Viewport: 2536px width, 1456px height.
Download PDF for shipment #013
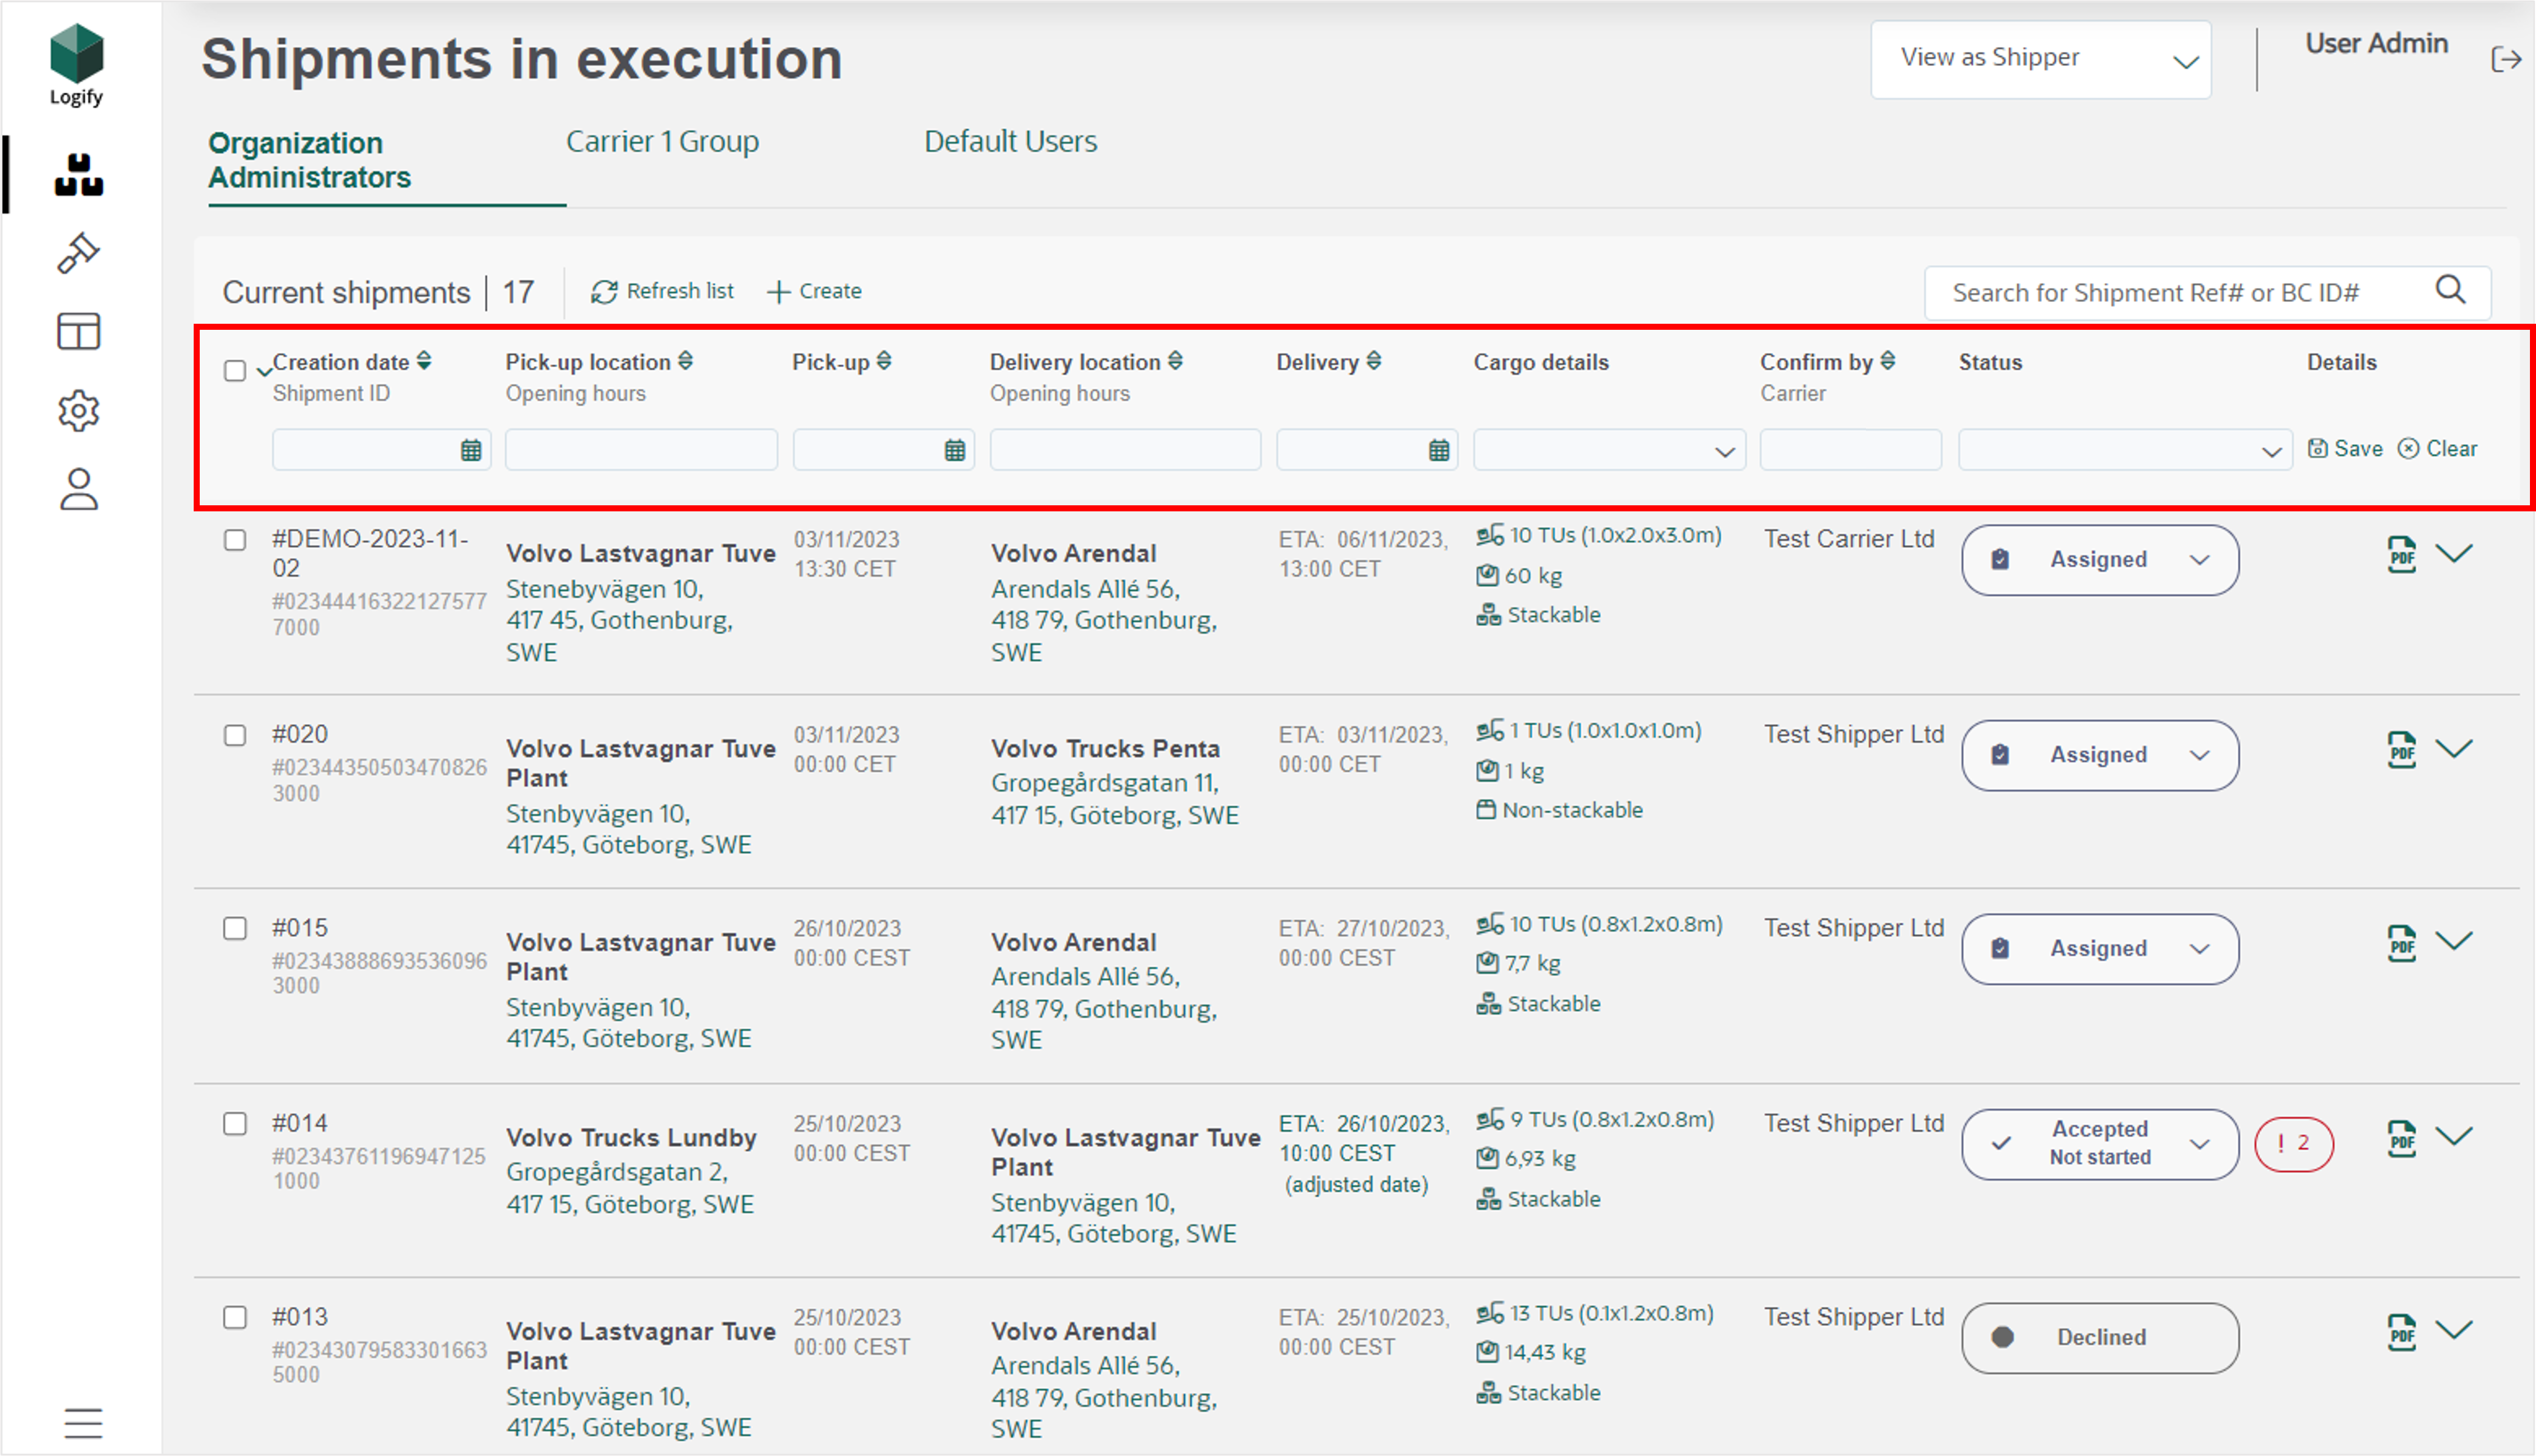click(2402, 1332)
